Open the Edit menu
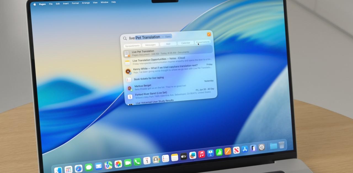Viewport: 353px width, 173px height. [58, 4]
